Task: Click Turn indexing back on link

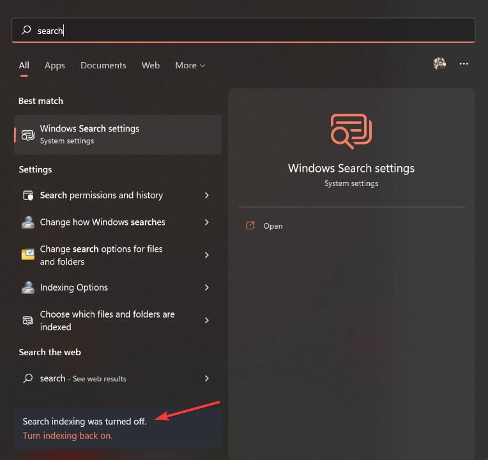Action: (68, 436)
